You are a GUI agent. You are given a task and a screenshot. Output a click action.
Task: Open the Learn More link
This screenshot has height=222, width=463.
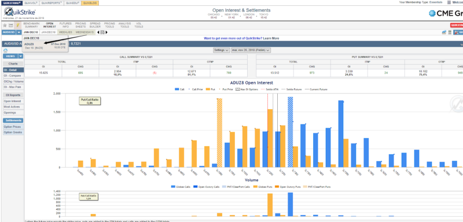pyautogui.click(x=271, y=38)
